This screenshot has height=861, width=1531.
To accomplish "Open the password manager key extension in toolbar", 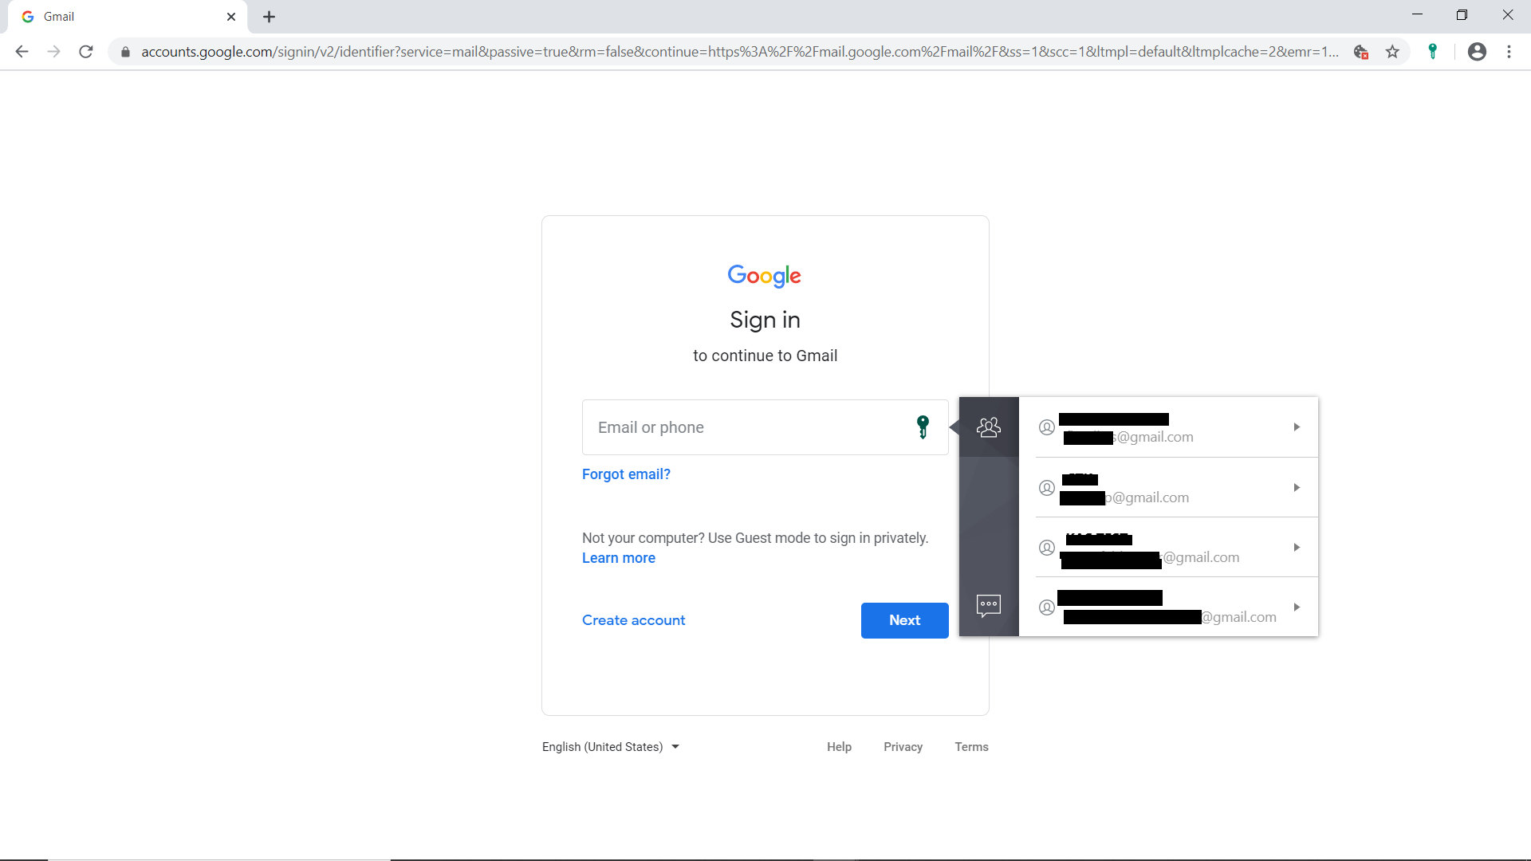I will coord(1433,52).
